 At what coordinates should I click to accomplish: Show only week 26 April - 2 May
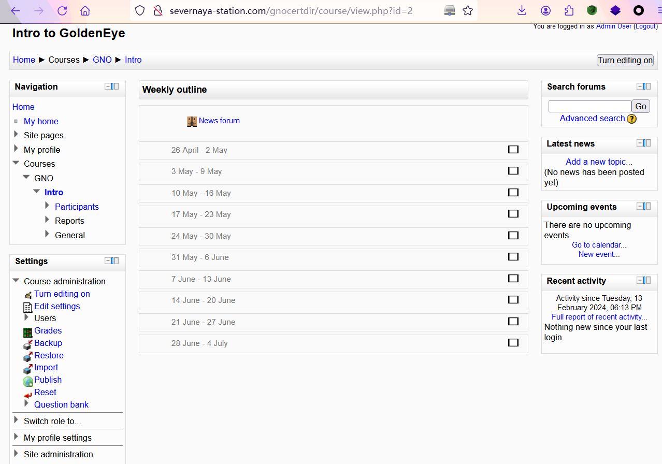(513, 150)
